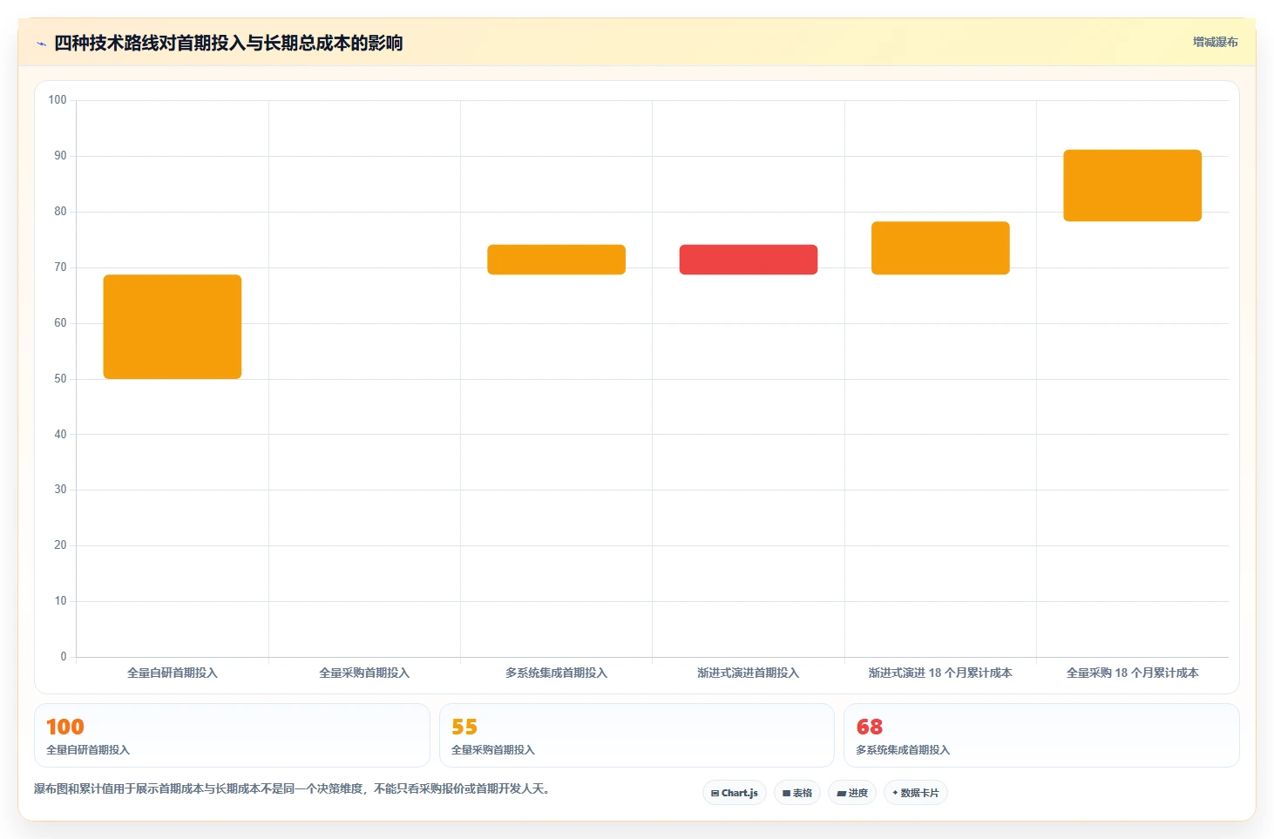Click the 表格 tag chip
1274x839 pixels.
797,793
